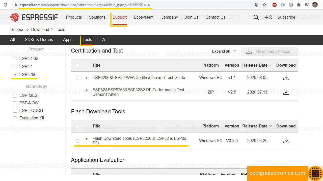
Task: Switch to the All tab
Action: tap(12, 39)
